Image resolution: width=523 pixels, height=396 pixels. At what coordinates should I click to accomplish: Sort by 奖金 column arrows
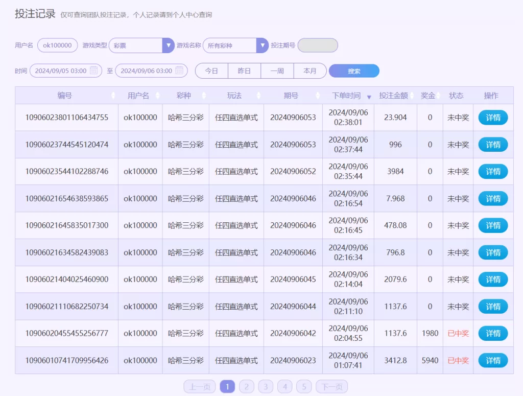tap(438, 96)
